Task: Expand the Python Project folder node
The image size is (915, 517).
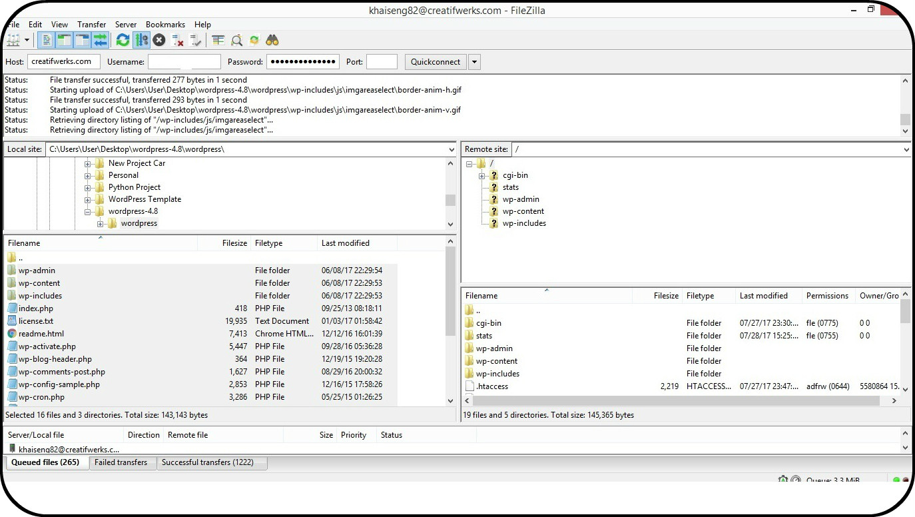Action: (87, 187)
